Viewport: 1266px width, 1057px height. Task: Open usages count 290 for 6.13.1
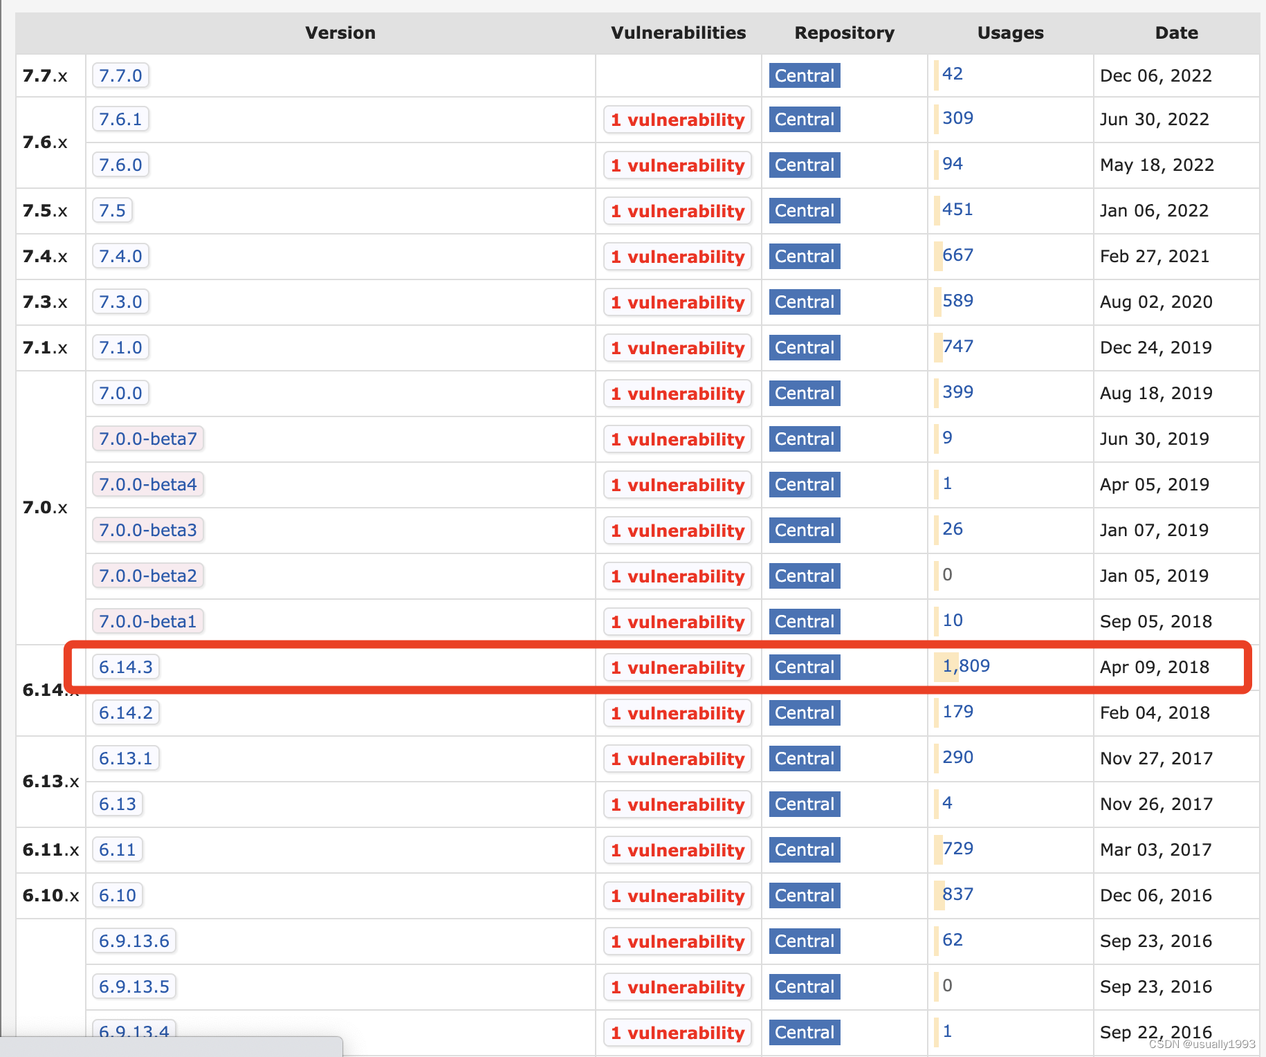pos(958,757)
